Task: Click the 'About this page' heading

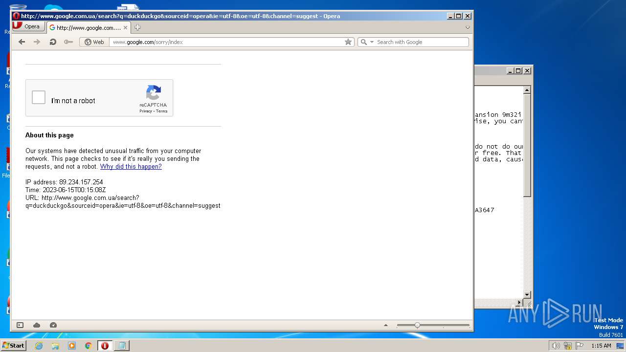Action: (x=49, y=135)
